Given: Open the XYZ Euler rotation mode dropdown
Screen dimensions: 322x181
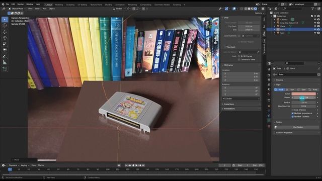Looking at the screenshot, I should 241,99.
